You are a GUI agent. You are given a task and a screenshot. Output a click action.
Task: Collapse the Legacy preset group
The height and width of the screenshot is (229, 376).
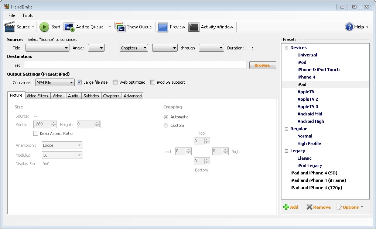click(x=286, y=151)
